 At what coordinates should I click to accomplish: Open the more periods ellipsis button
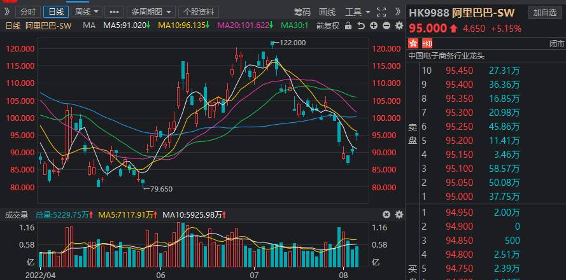click(114, 12)
